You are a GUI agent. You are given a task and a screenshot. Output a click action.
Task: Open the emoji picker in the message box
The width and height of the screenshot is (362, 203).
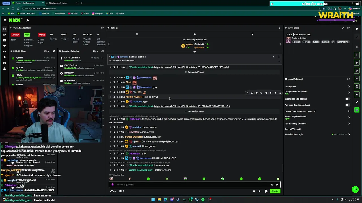[277, 185]
